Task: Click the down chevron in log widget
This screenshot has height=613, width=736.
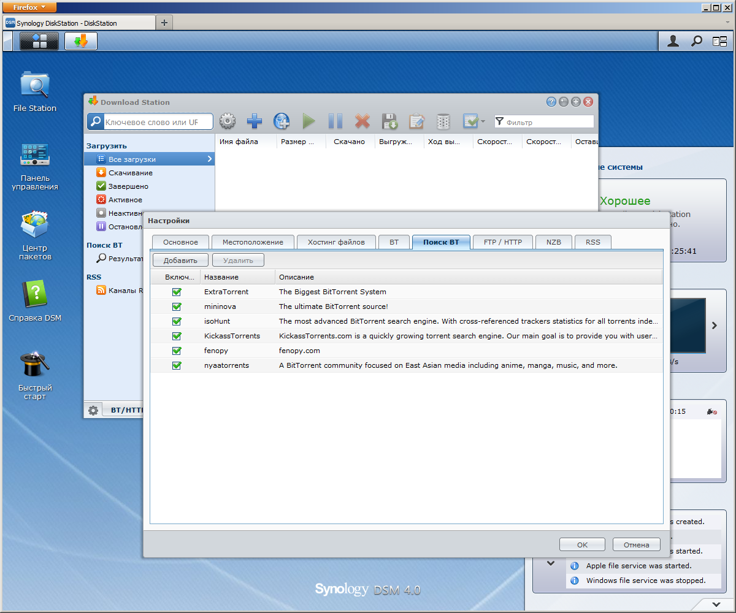Action: point(550,563)
